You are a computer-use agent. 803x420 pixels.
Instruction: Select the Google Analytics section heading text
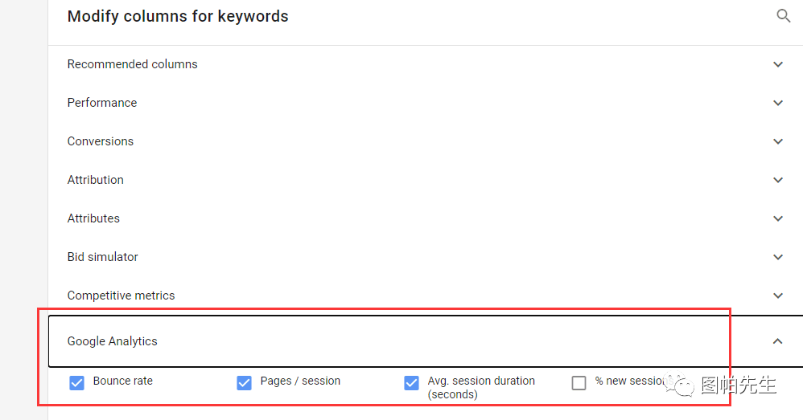[112, 341]
